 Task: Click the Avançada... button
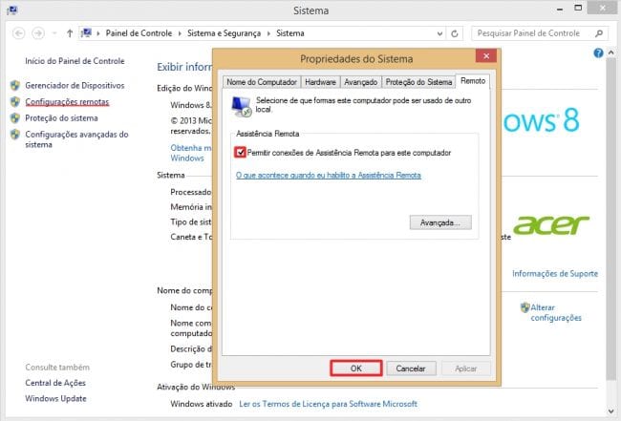(x=440, y=222)
